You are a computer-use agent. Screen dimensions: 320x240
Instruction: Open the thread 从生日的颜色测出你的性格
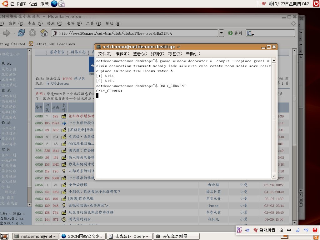coord(91,212)
